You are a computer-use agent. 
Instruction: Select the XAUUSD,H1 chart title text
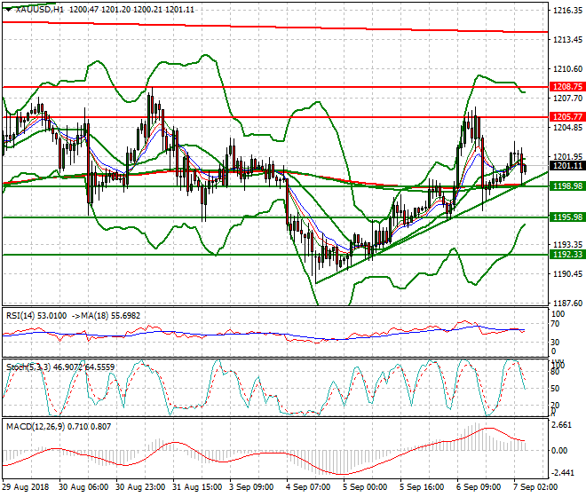pos(39,10)
